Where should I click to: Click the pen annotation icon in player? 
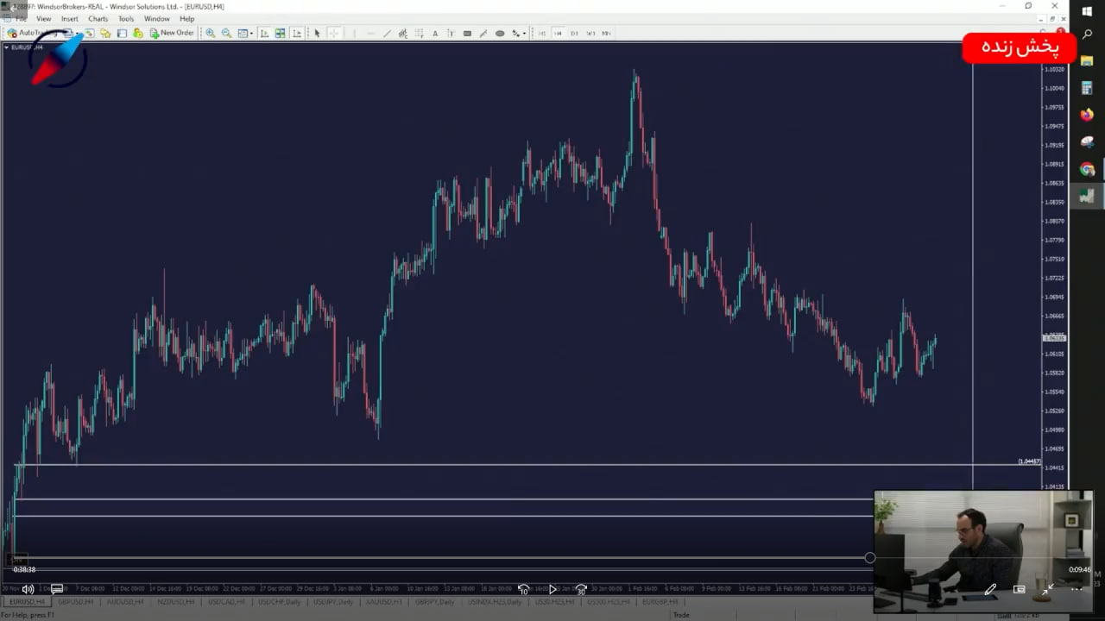click(x=990, y=589)
